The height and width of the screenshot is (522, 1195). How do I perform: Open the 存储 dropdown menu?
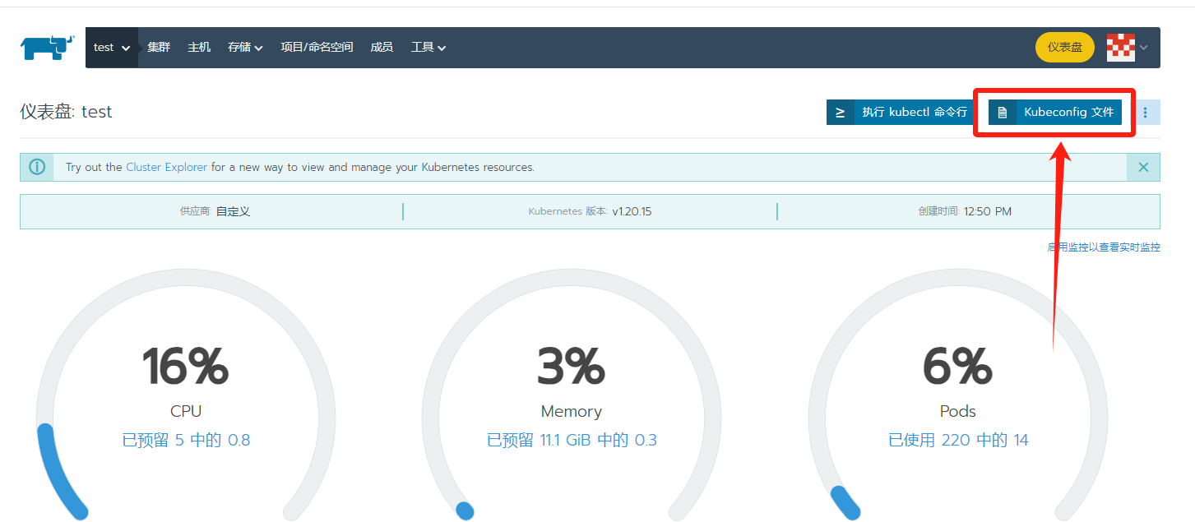(245, 48)
